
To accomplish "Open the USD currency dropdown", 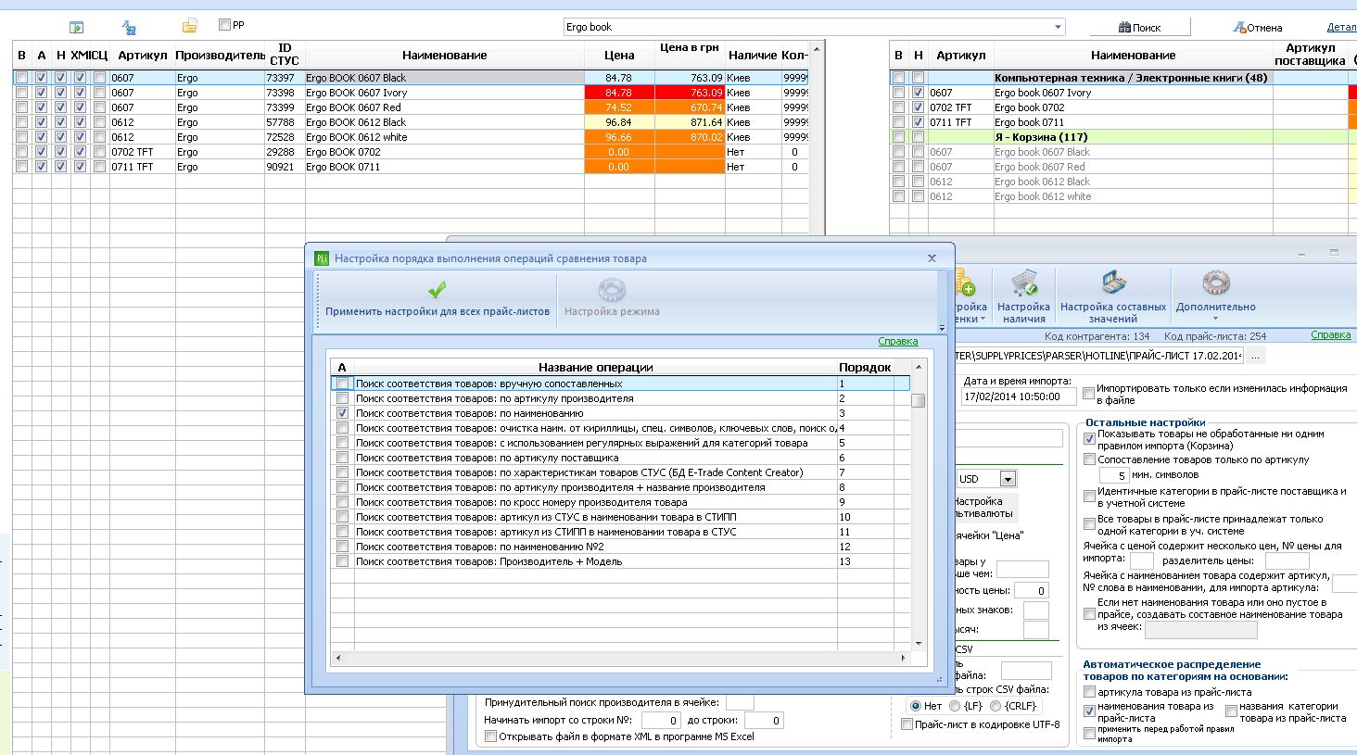I will [x=1008, y=479].
